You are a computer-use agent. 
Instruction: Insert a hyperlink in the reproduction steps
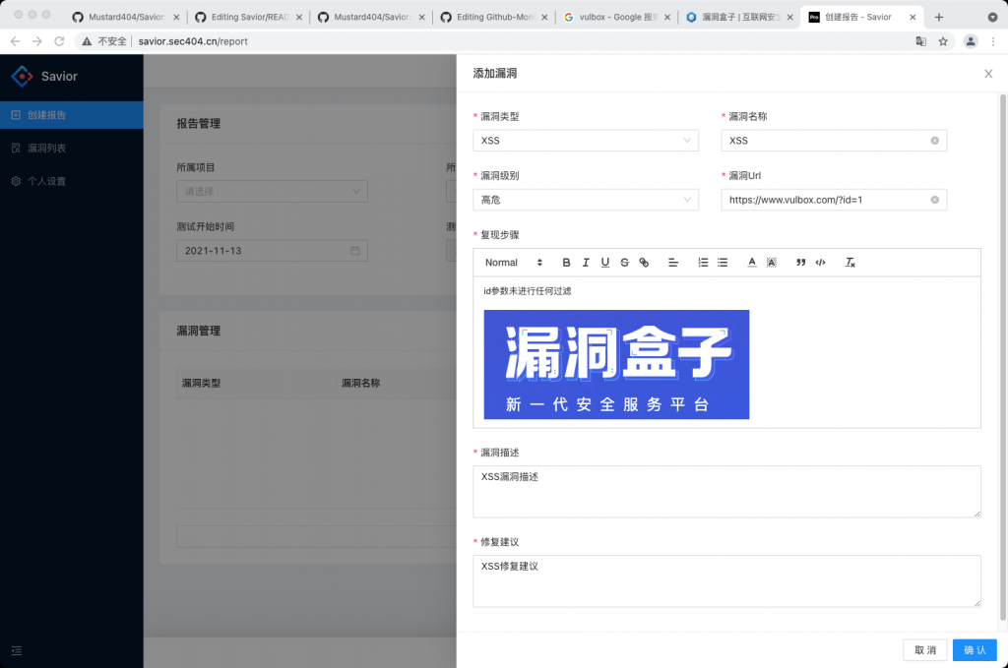click(645, 262)
